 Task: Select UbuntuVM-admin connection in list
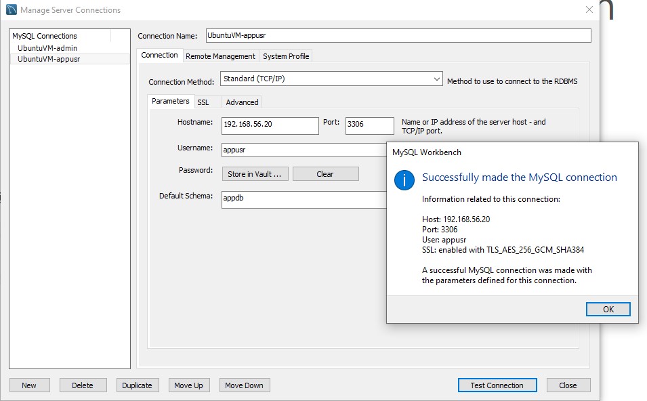point(70,48)
